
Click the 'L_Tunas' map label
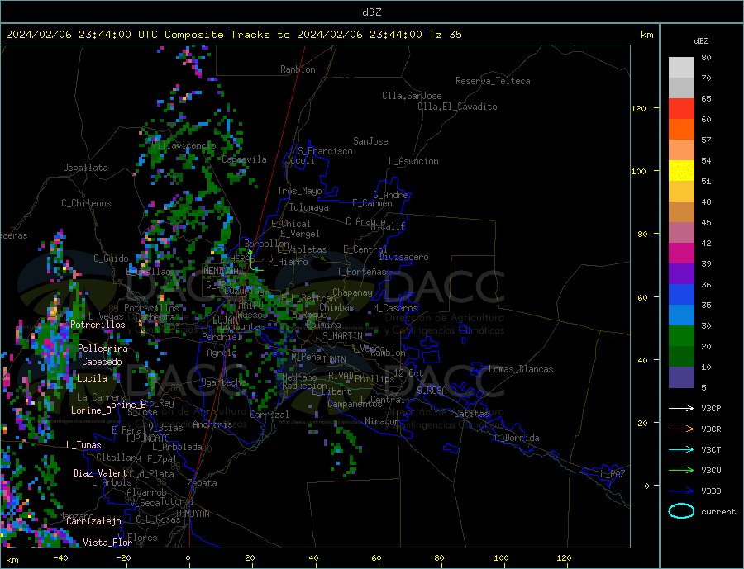(83, 445)
